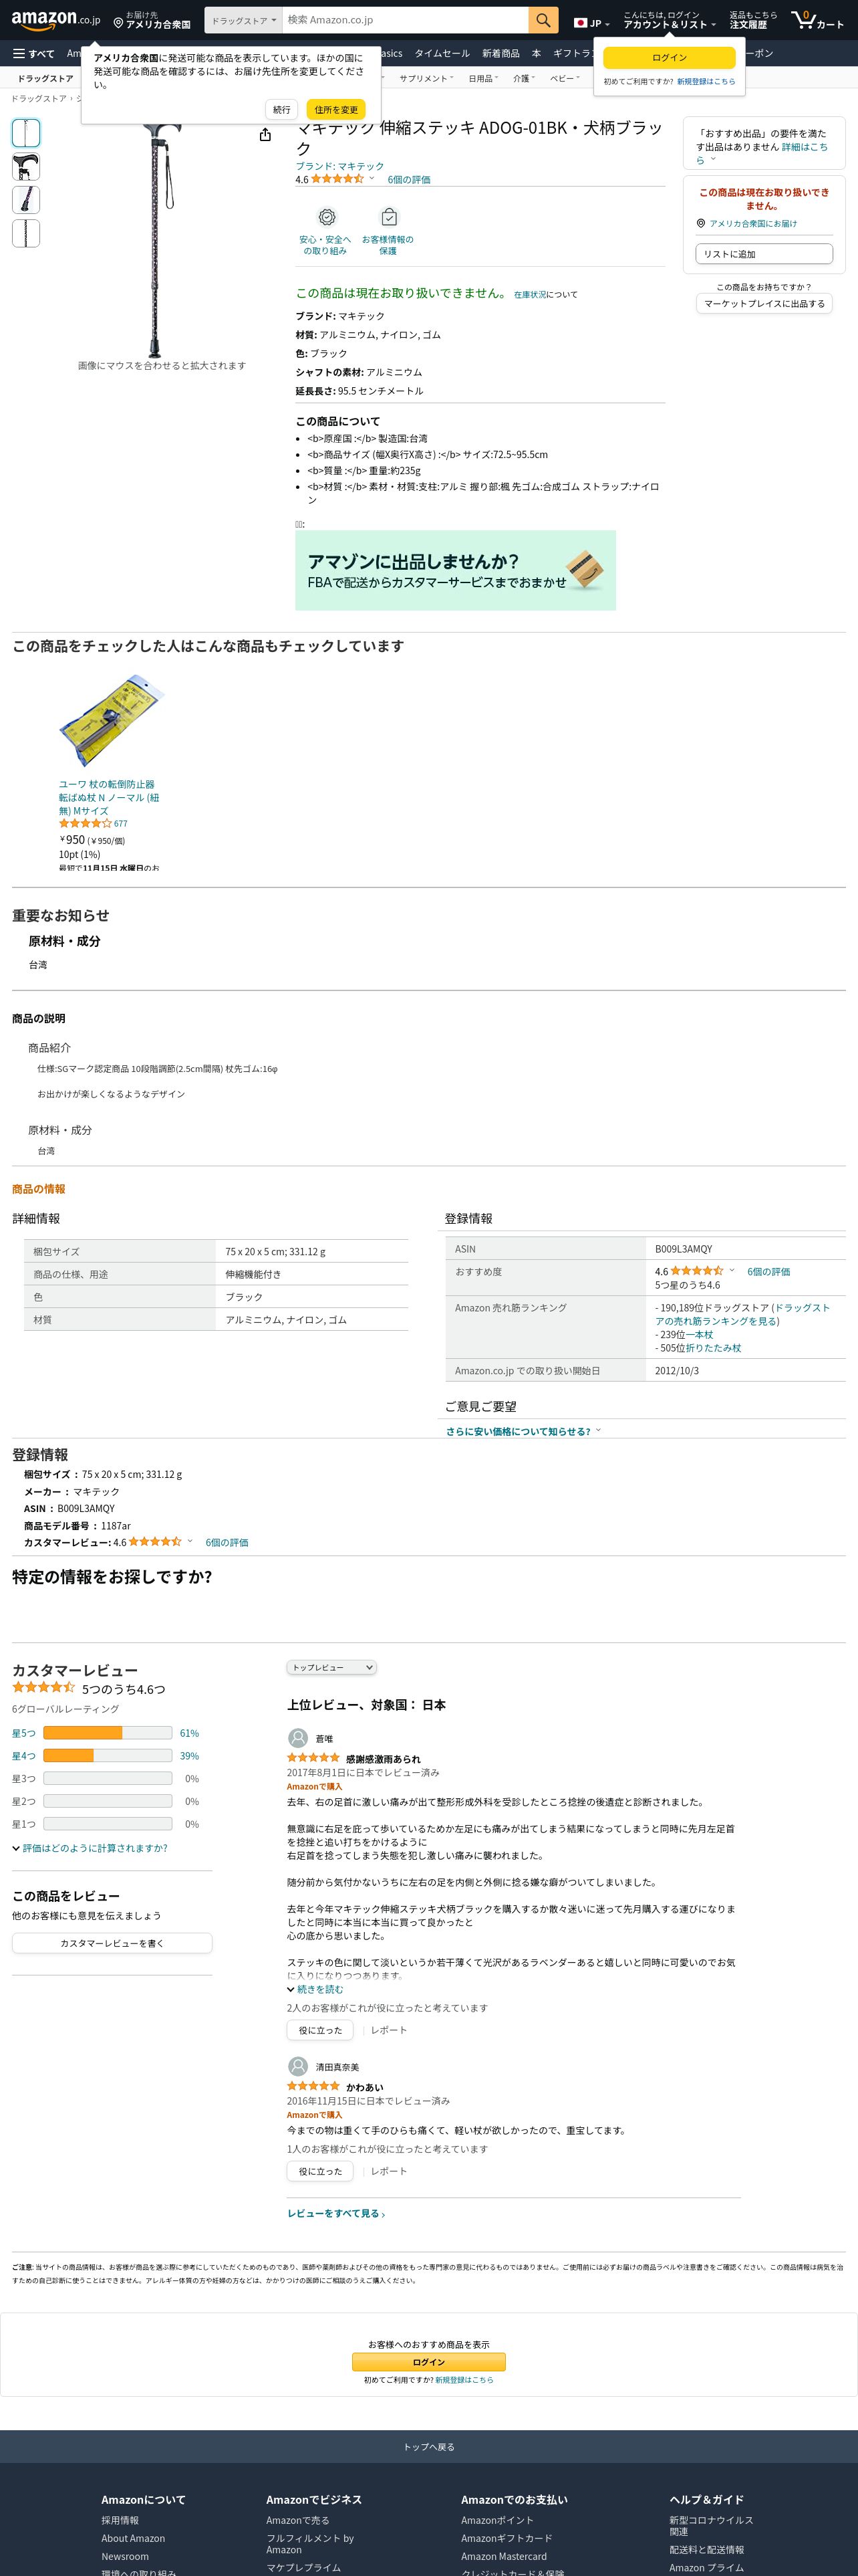
Task: Click the 在庫状況 link
Action: tap(531, 295)
